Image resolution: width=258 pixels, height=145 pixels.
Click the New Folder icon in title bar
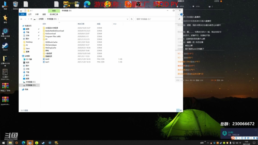pos(28,10)
